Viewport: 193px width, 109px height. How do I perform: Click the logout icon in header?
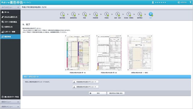pyautogui.click(x=179, y=2)
